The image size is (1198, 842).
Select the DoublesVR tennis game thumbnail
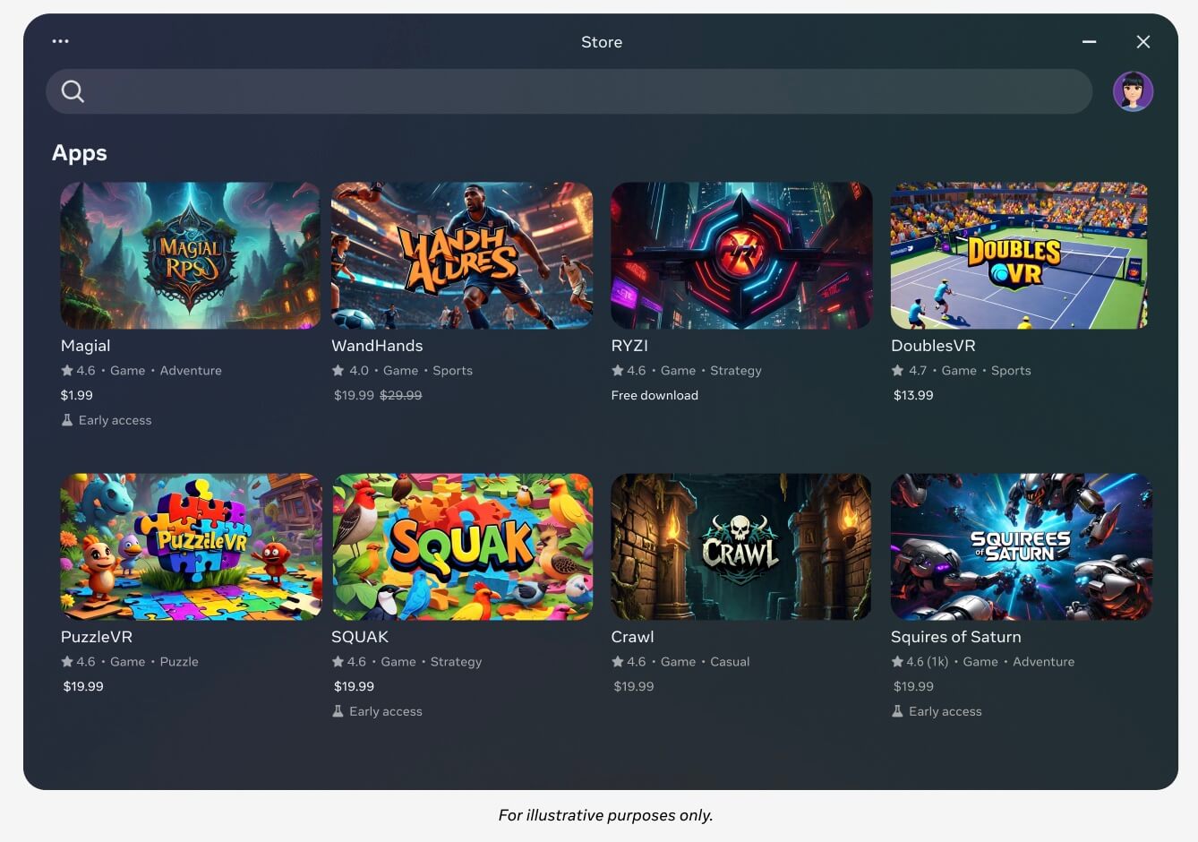1020,255
